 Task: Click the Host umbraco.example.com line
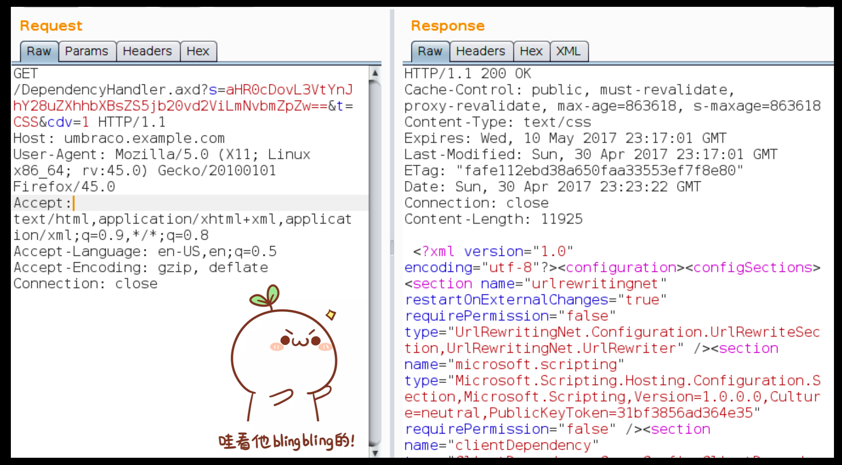(119, 138)
